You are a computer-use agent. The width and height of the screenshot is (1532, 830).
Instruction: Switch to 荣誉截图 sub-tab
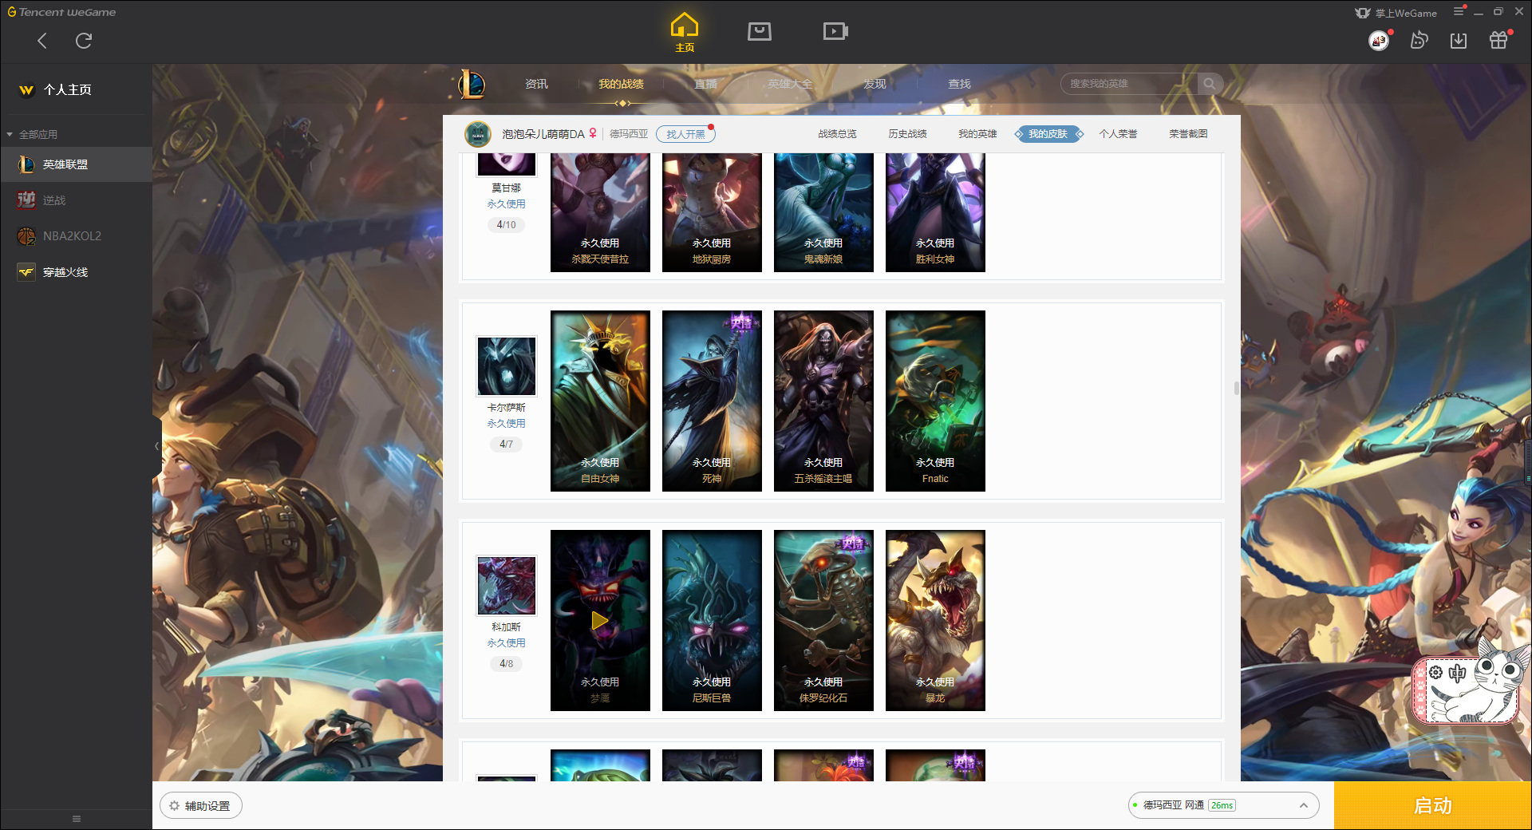coord(1188,134)
